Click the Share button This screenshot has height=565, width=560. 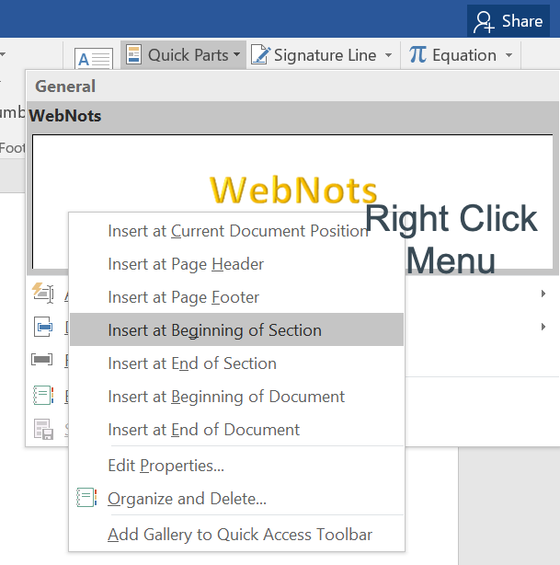tap(509, 21)
